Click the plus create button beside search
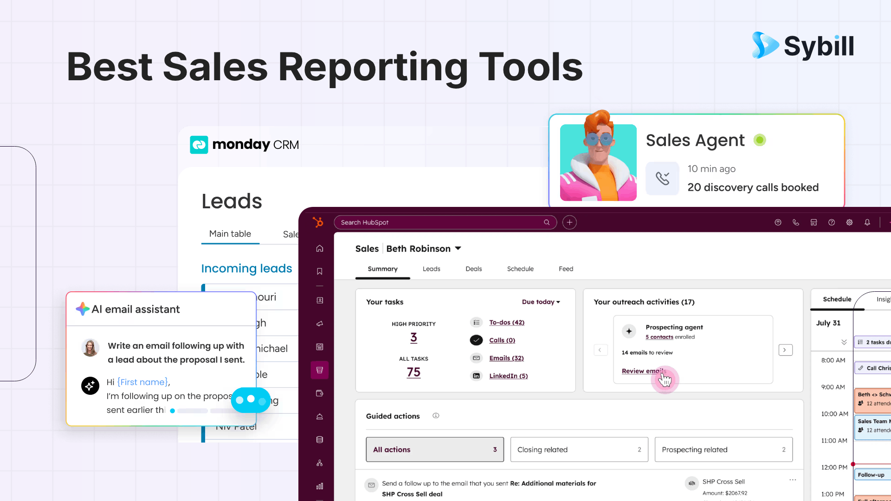The image size is (891, 501). coord(569,222)
